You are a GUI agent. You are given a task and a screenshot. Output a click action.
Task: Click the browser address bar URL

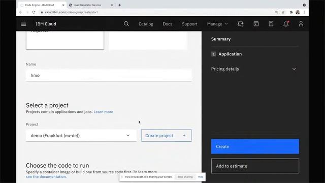click(71, 12)
